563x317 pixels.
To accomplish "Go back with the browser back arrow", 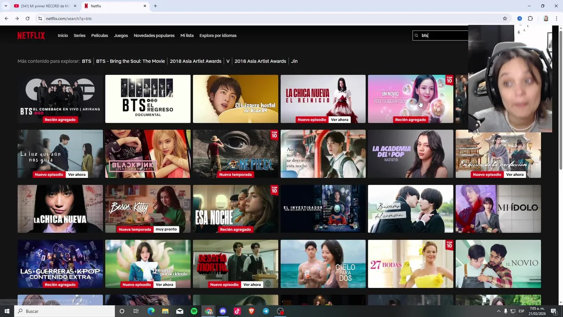I will point(6,18).
